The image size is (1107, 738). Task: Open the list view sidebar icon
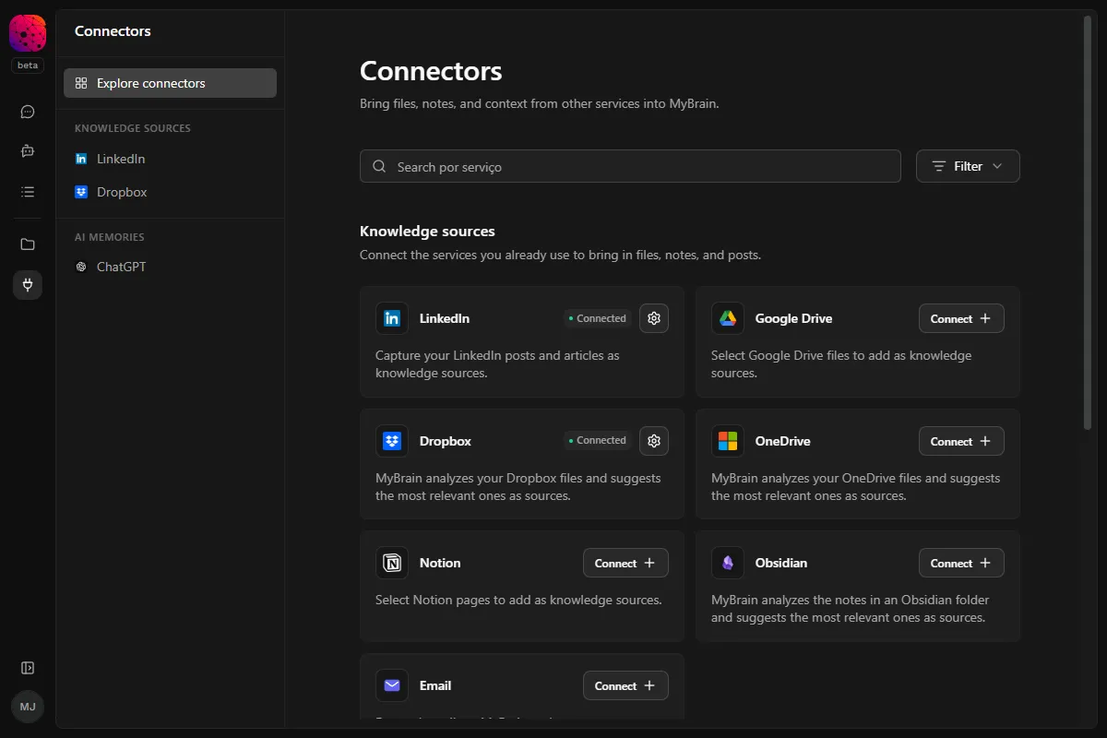(x=28, y=192)
